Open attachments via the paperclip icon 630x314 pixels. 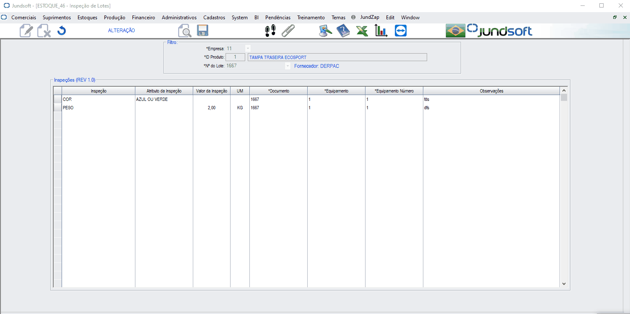click(288, 31)
